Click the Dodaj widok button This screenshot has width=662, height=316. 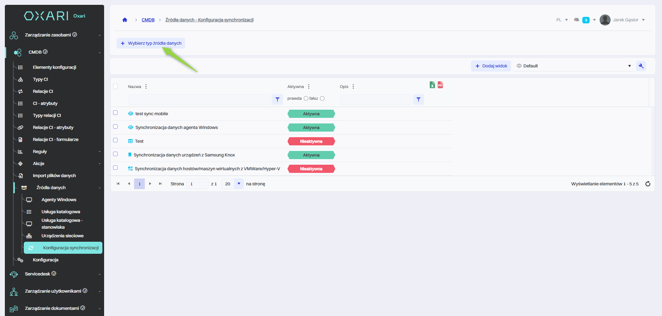[x=491, y=66]
